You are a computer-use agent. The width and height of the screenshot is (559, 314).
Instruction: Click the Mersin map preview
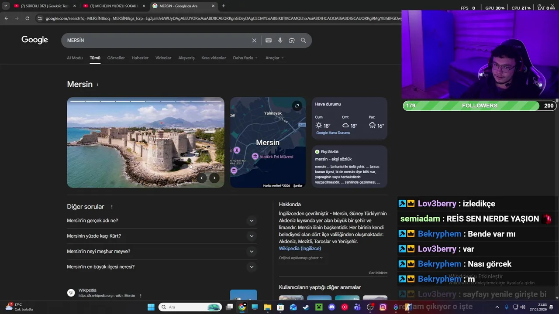pos(268,143)
